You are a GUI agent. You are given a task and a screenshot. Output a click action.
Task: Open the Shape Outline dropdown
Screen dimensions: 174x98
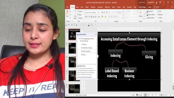(x=151, y=14)
